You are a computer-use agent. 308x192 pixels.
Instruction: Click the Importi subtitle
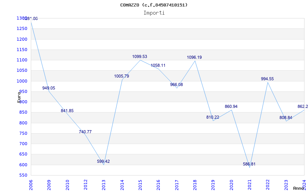click(154, 13)
